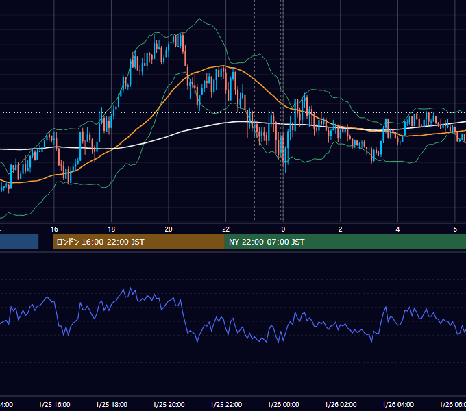This screenshot has height=411, width=466.
Task: Click hour label 0 on upper axis
Action: pyautogui.click(x=283, y=229)
